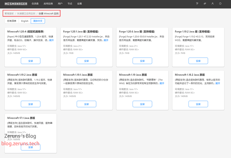Click 大小: 140MB in Minecraft 1.19 card
Image resolution: width=231 pixels, height=158 pixels.
[x=125, y=96]
